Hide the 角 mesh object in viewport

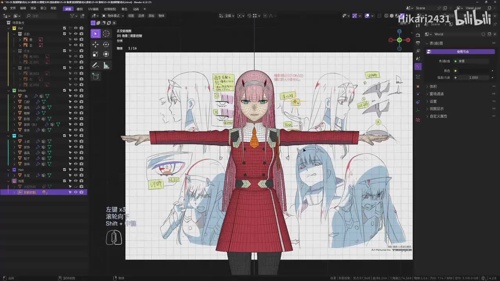point(76,96)
